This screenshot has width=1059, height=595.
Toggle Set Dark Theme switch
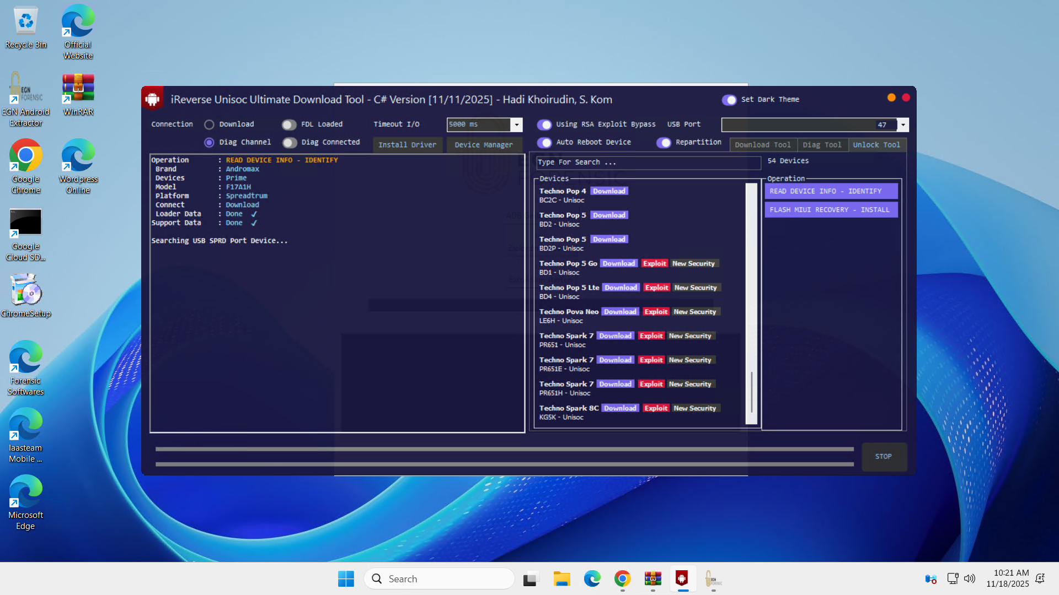coord(729,100)
